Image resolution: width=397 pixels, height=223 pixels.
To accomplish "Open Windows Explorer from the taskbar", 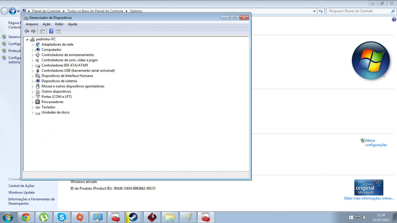I will point(170,217).
